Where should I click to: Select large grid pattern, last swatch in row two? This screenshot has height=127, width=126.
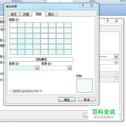[68, 30]
